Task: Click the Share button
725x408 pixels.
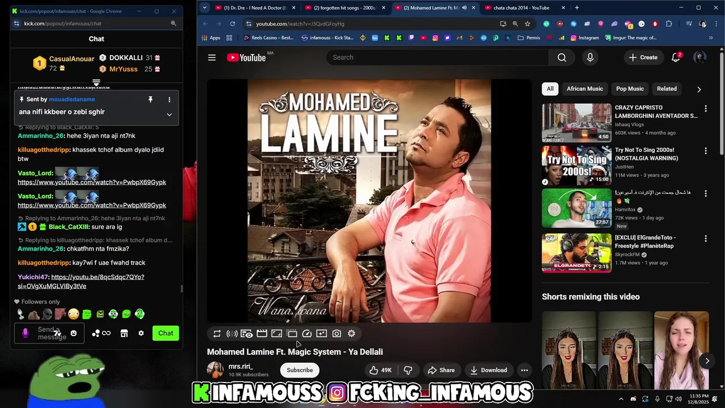Action: tap(441, 370)
